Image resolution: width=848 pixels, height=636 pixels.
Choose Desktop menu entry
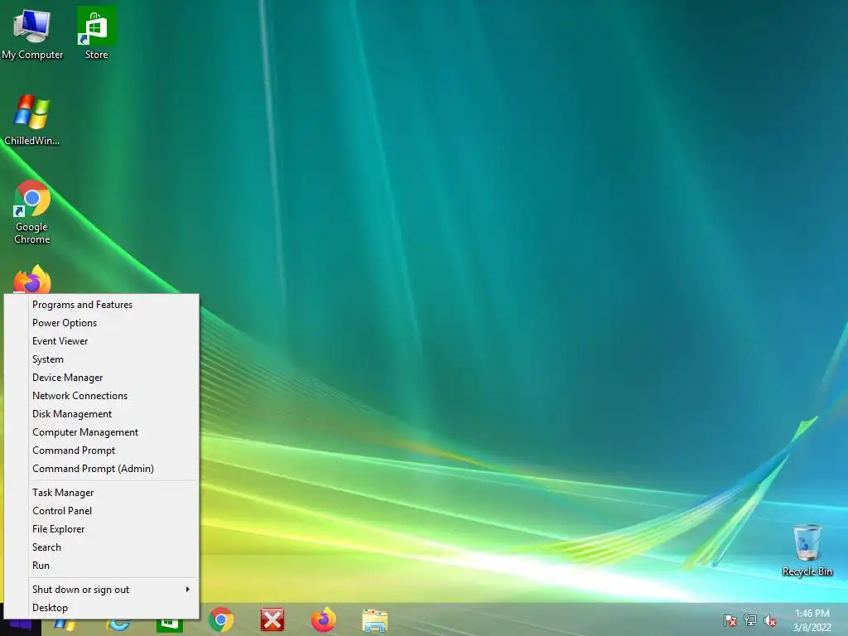[x=102, y=608]
